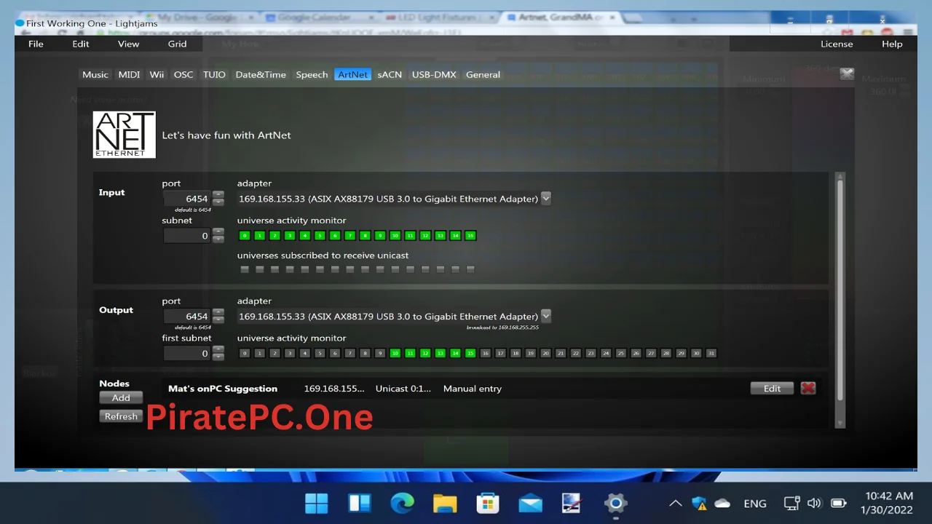Viewport: 932px width, 524px height.
Task: Click output universe 15 activity indicator
Action: [470, 354]
